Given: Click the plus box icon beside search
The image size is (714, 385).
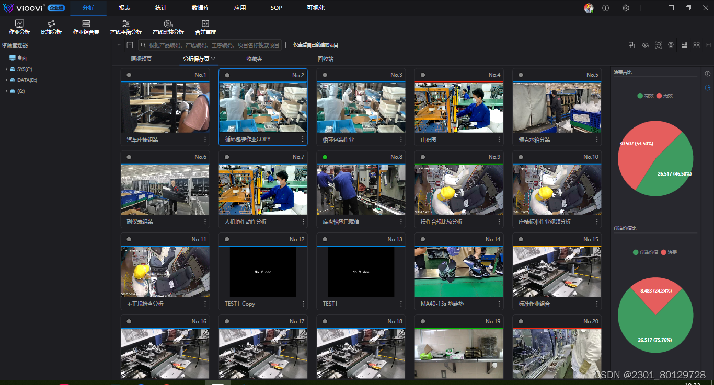Looking at the screenshot, I should (130, 45).
